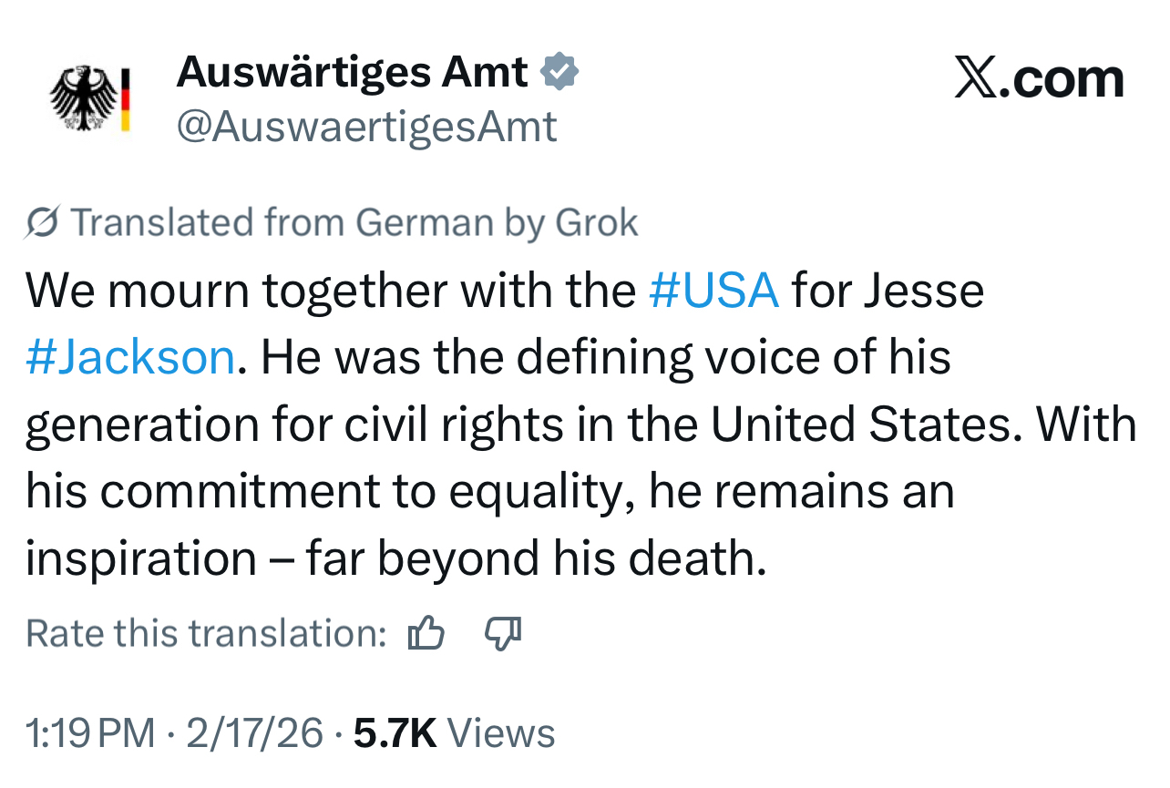Screen dimensions: 1170x788
Task: Rate the translation with thumbs up
Action: point(426,633)
